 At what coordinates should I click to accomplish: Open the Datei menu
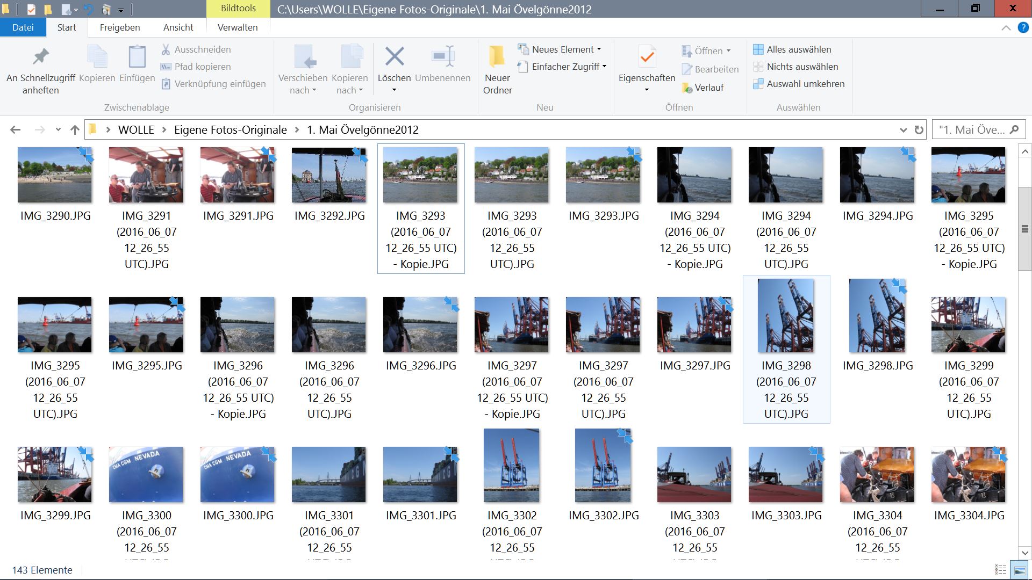click(23, 27)
